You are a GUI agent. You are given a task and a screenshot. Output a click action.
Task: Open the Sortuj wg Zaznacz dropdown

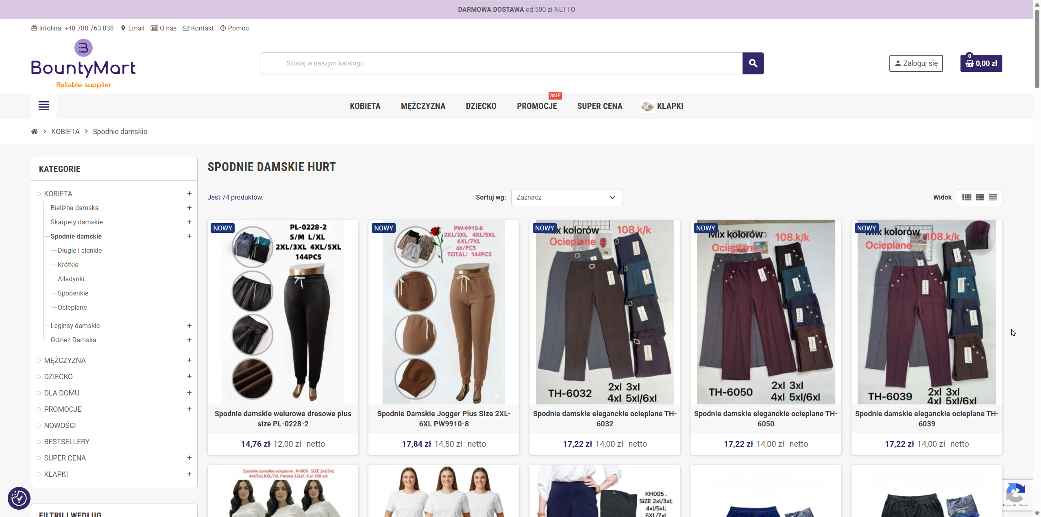coord(566,198)
